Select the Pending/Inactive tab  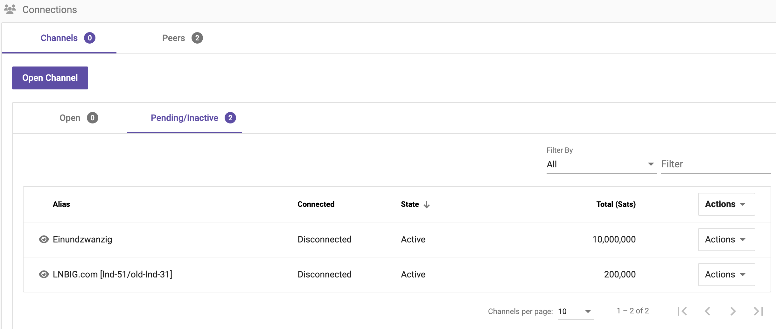[193, 118]
